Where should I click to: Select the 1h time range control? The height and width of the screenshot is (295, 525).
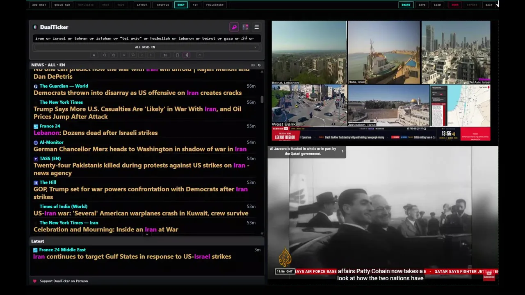pyautogui.click(x=165, y=55)
